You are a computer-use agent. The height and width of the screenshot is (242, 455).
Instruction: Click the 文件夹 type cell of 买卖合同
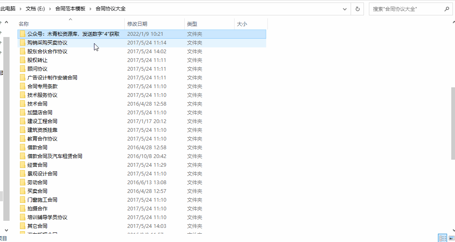[194, 191]
